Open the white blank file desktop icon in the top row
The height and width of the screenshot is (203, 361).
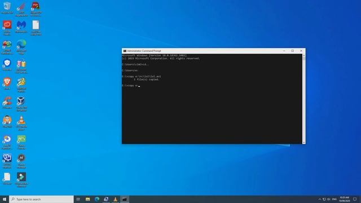coord(36,28)
